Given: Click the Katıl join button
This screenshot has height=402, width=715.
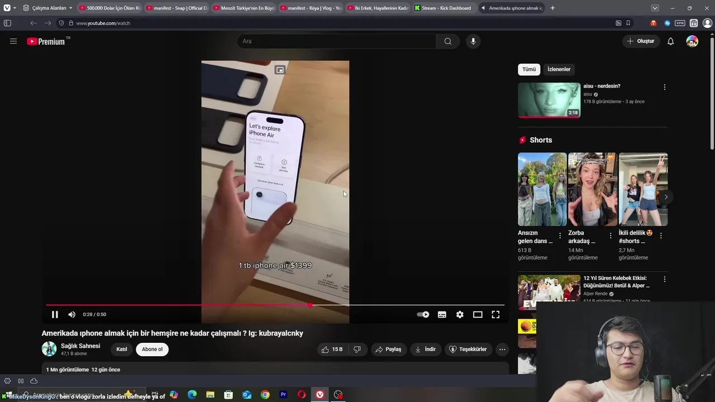Looking at the screenshot, I should (122, 350).
